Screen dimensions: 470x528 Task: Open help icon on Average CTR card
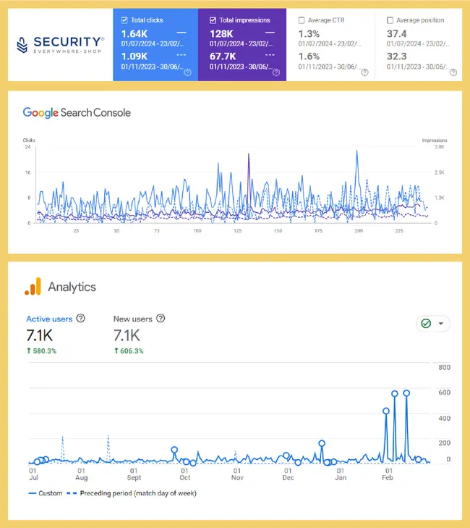(x=364, y=72)
